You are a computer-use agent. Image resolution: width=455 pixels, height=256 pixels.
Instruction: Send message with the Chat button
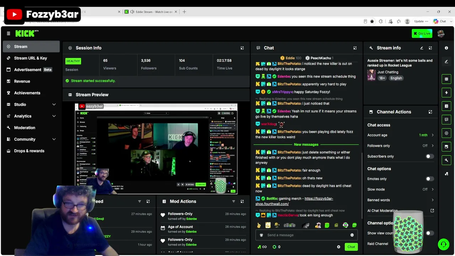click(x=351, y=247)
